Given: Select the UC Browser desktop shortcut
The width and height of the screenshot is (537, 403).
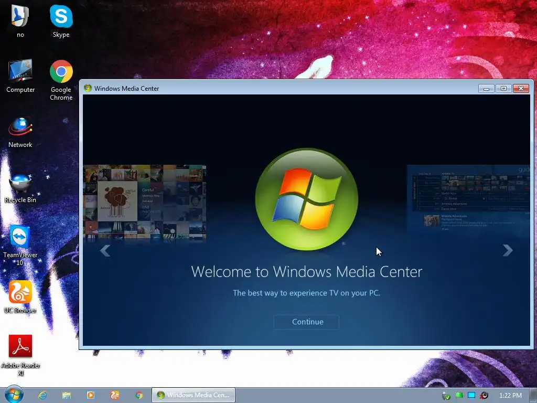Looking at the screenshot, I should point(20,297).
